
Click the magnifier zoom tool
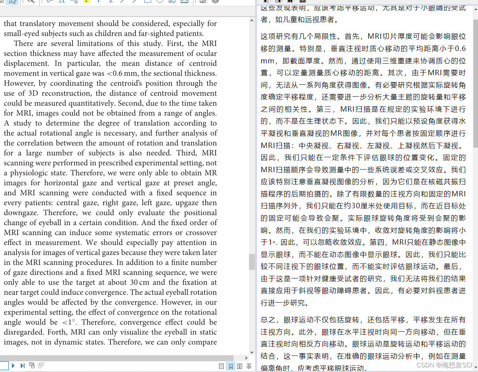(31, 2)
